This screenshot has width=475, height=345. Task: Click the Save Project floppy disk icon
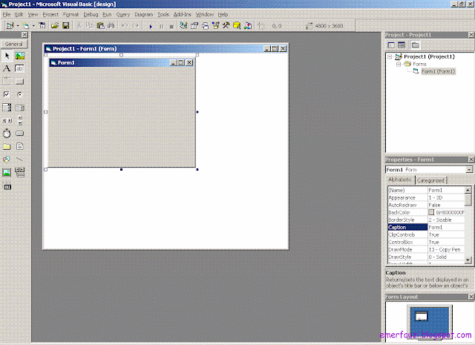(x=66, y=26)
